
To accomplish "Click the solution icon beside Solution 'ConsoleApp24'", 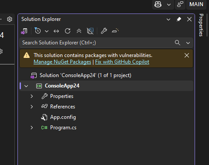I will [x=34, y=75].
